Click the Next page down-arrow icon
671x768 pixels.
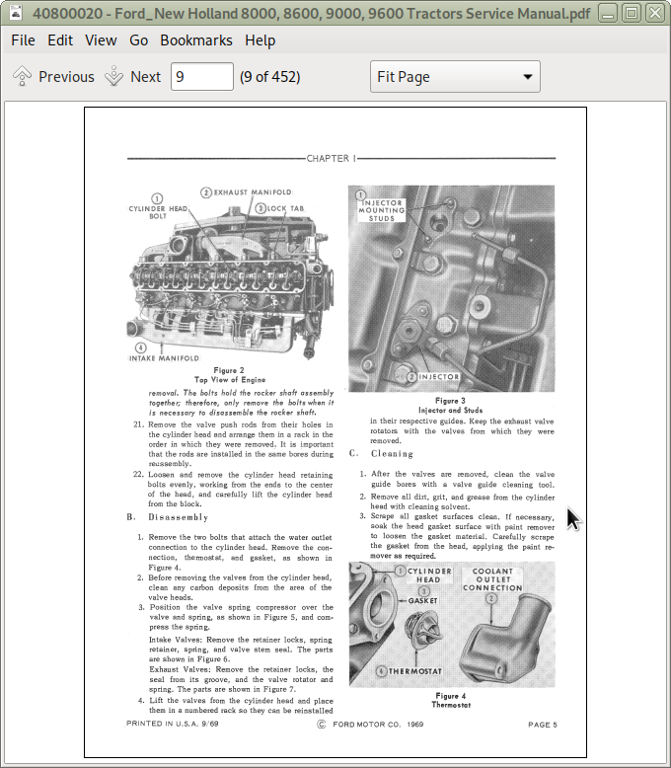pos(114,76)
